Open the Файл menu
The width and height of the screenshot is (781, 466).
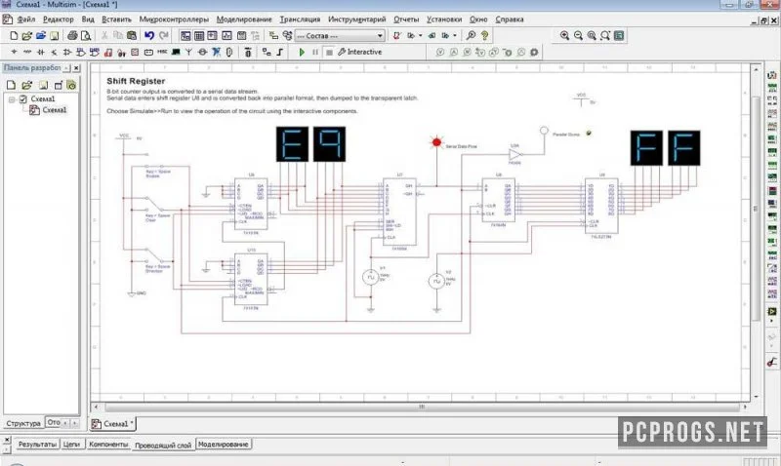coord(26,19)
